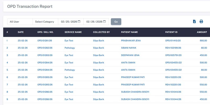210x105 pixels.
Task: Select patient PRABHAKAR JENA
Action: click(x=131, y=41)
